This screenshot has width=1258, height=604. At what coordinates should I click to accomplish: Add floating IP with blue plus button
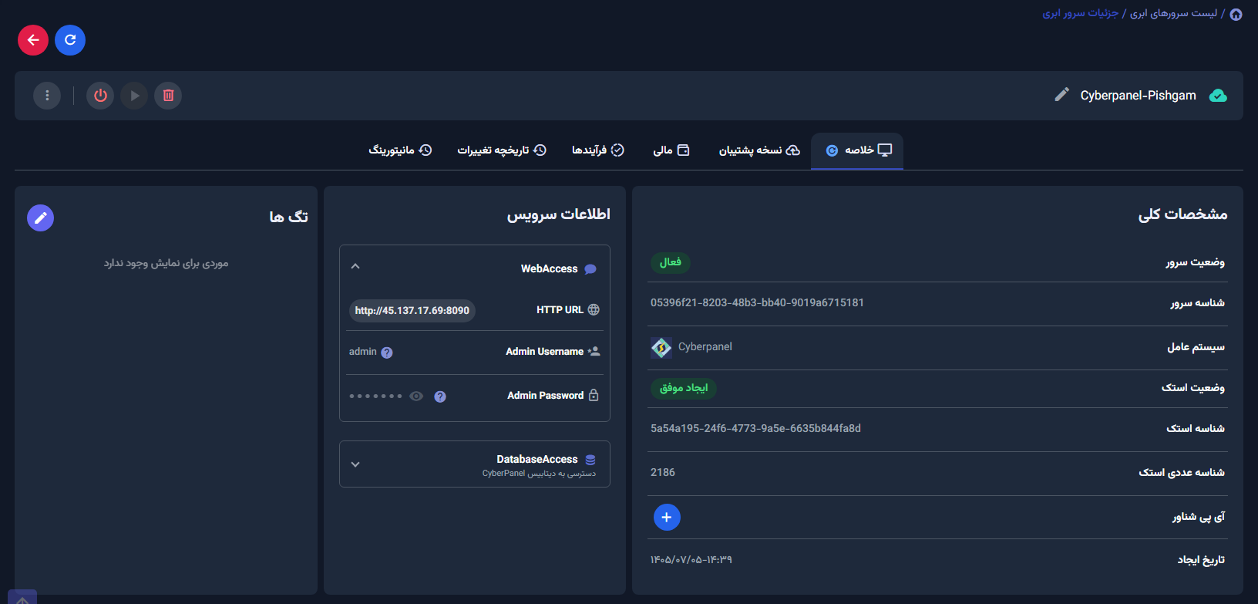tap(667, 517)
